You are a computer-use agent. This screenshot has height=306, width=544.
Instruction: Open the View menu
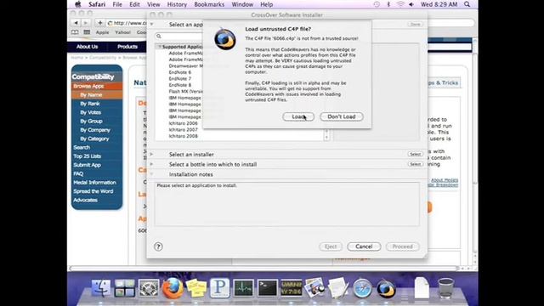pos(153,4)
